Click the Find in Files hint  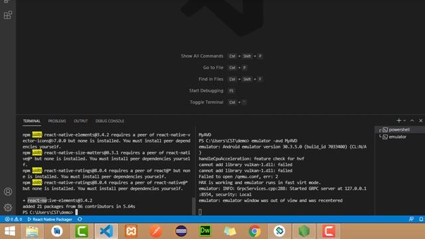coord(230,79)
